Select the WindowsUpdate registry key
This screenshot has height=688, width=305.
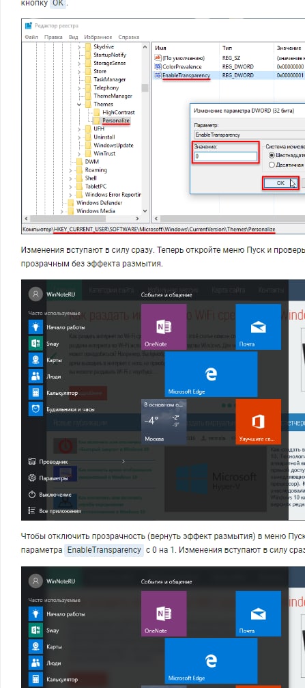click(113, 146)
